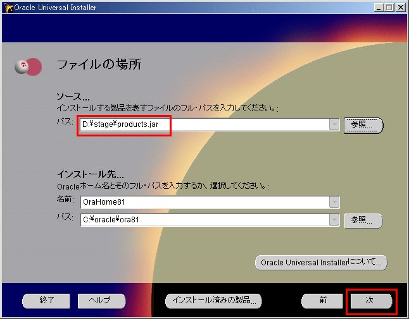Show インストール済みの製品 list
409x319 pixels.
213,301
